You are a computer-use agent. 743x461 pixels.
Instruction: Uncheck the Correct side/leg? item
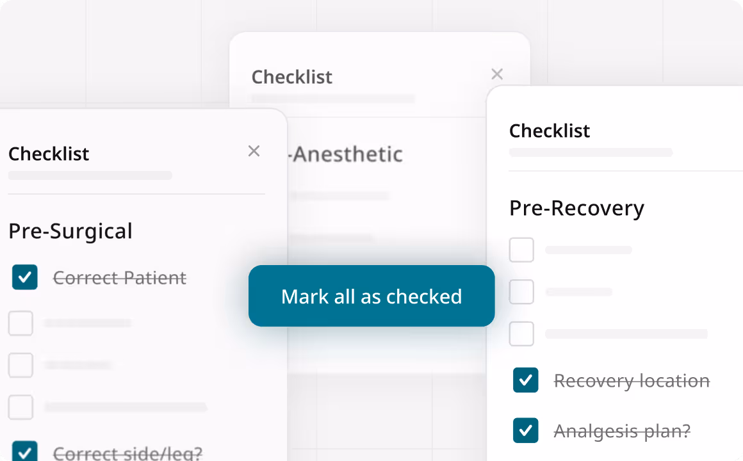click(x=24, y=453)
